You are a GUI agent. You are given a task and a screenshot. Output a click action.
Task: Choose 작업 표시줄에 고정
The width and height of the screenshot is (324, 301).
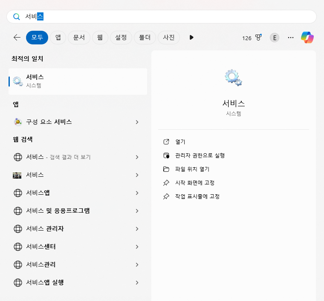pyautogui.click(x=197, y=196)
